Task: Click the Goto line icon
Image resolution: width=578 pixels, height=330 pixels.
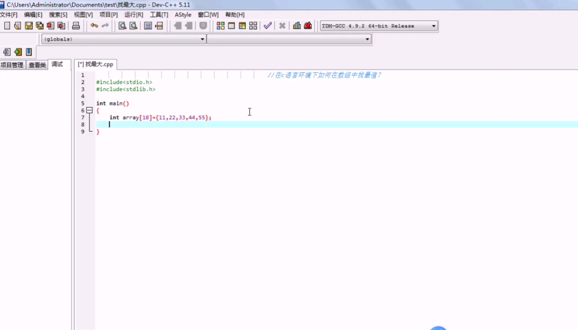Action: click(159, 26)
